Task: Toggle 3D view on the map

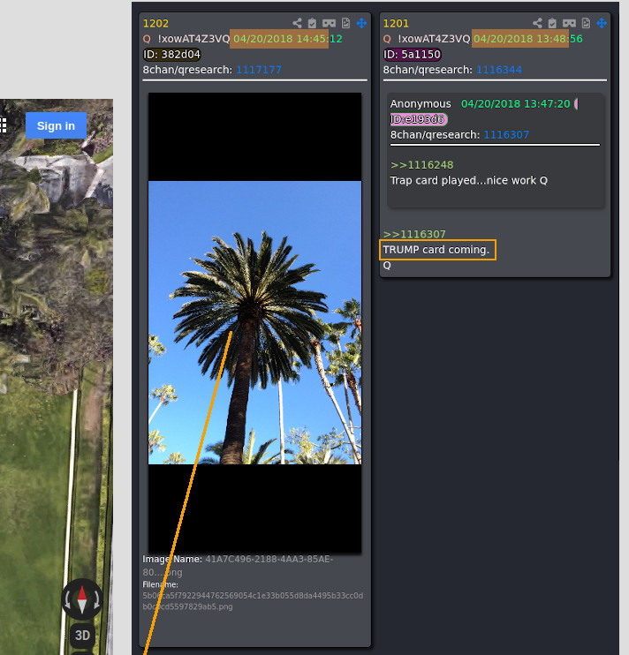Action: tap(82, 636)
